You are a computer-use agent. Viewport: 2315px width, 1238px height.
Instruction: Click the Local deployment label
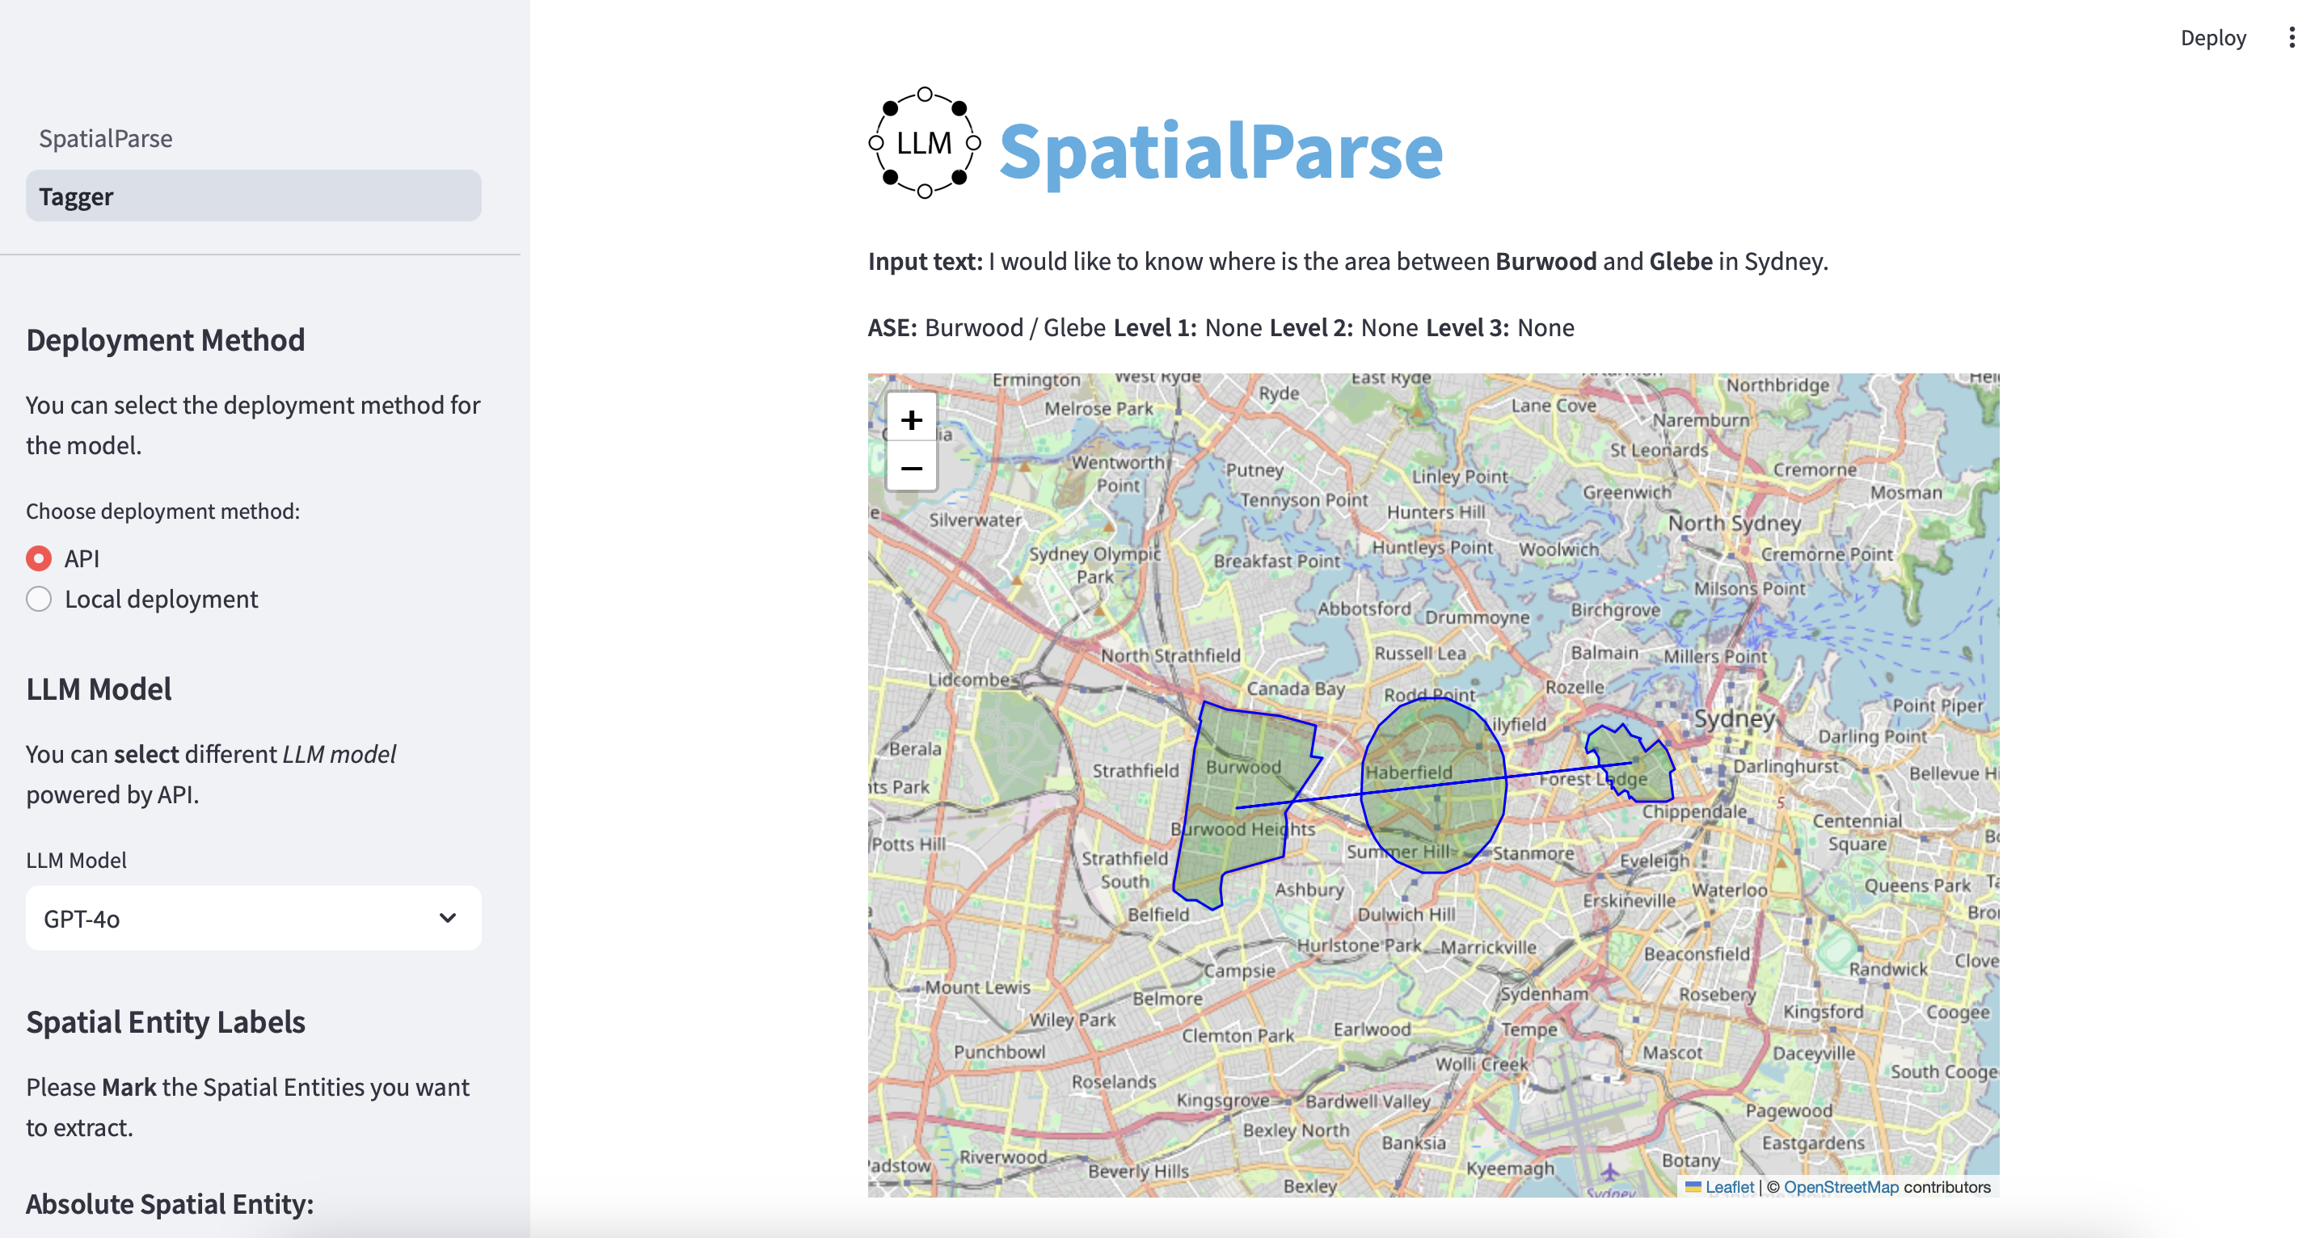(162, 600)
